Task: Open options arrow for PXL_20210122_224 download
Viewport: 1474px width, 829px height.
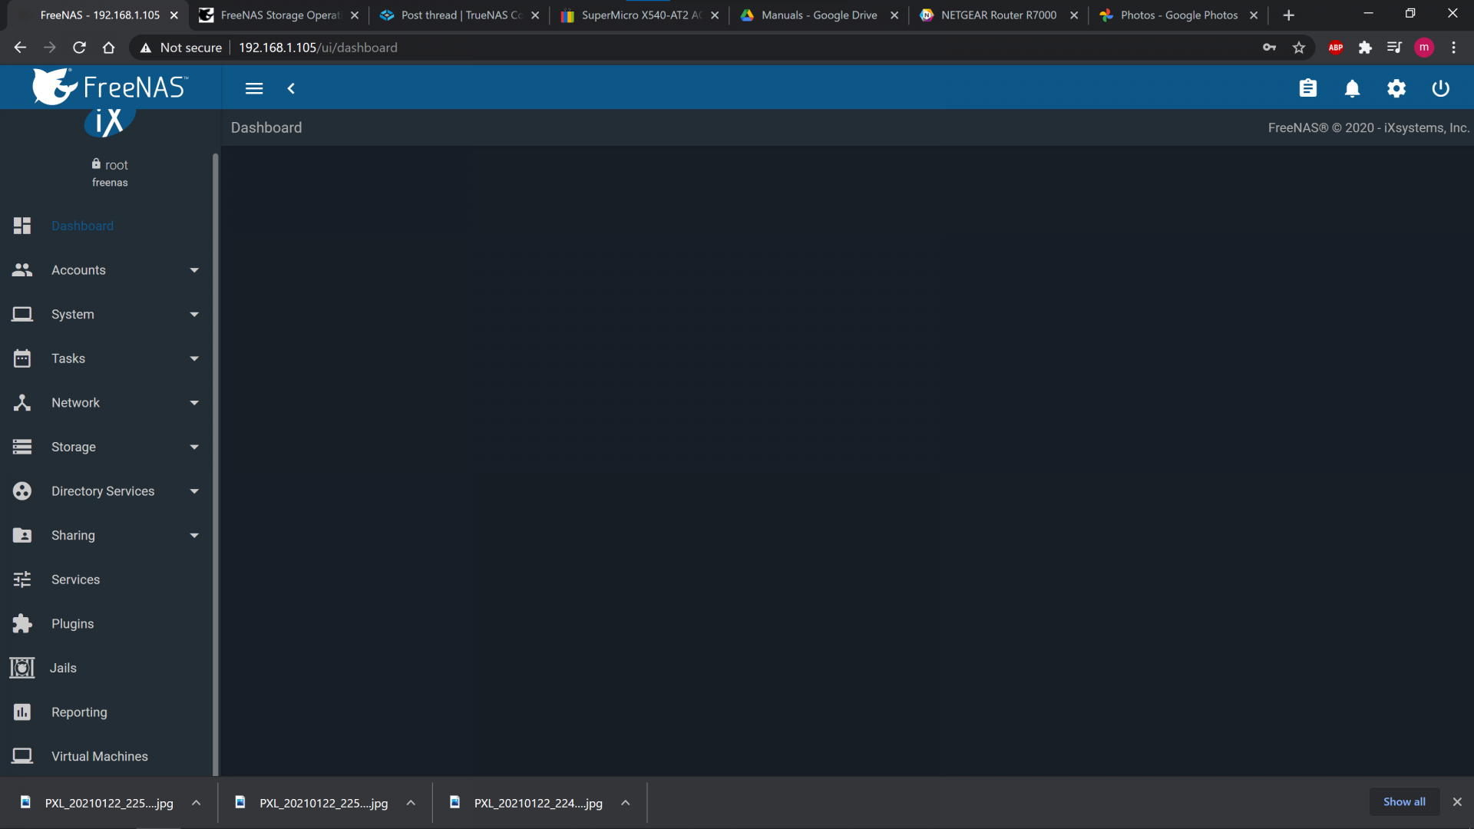Action: [626, 803]
